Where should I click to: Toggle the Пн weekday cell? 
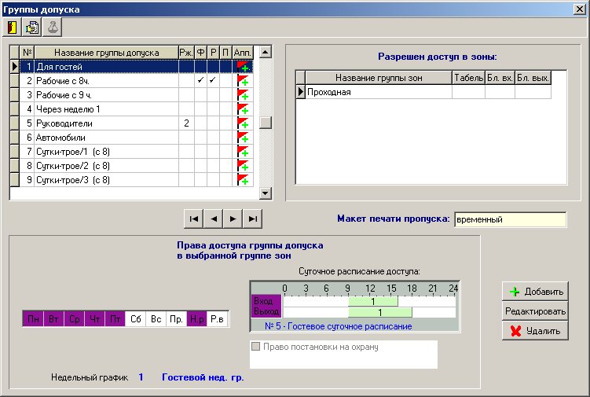33,319
